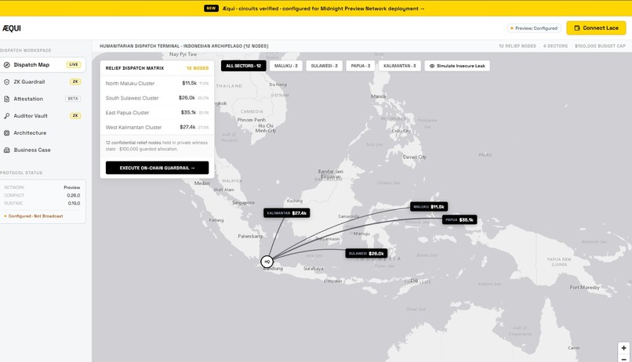Click the ZK Guardrail shield icon
Screen dimensions: 632x362
coord(7,81)
